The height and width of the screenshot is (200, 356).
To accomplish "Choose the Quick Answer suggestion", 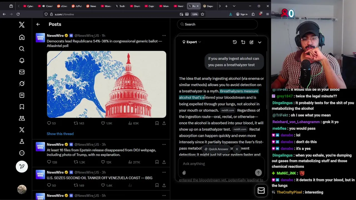I will click(216, 149).
